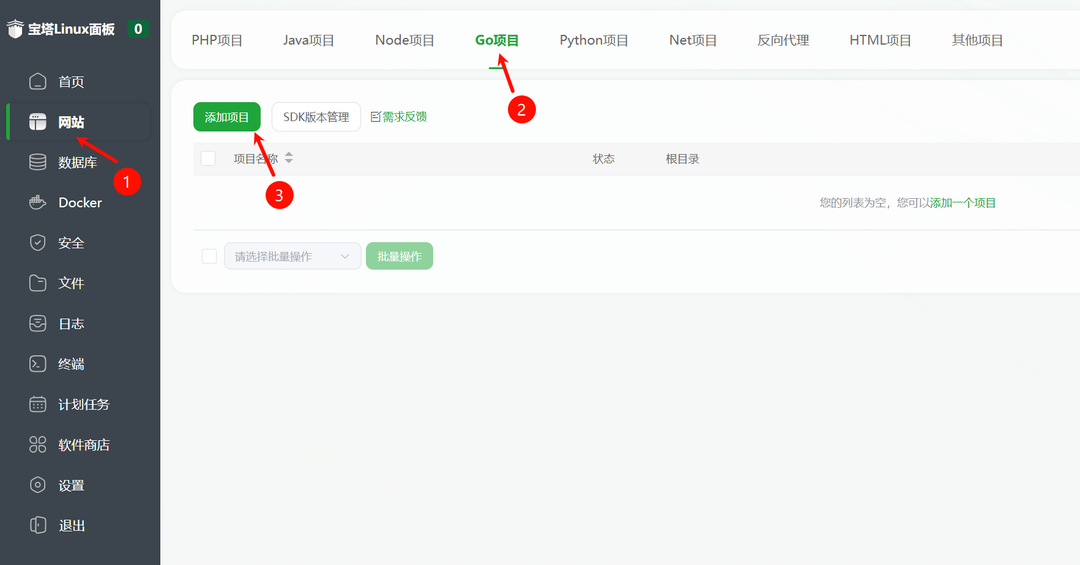Switch to the Node项目 tab
The image size is (1080, 565).
tap(404, 40)
